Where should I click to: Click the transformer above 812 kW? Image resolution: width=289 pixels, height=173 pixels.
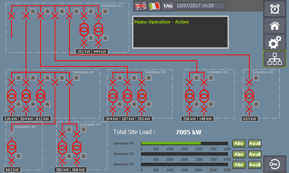tap(41, 96)
